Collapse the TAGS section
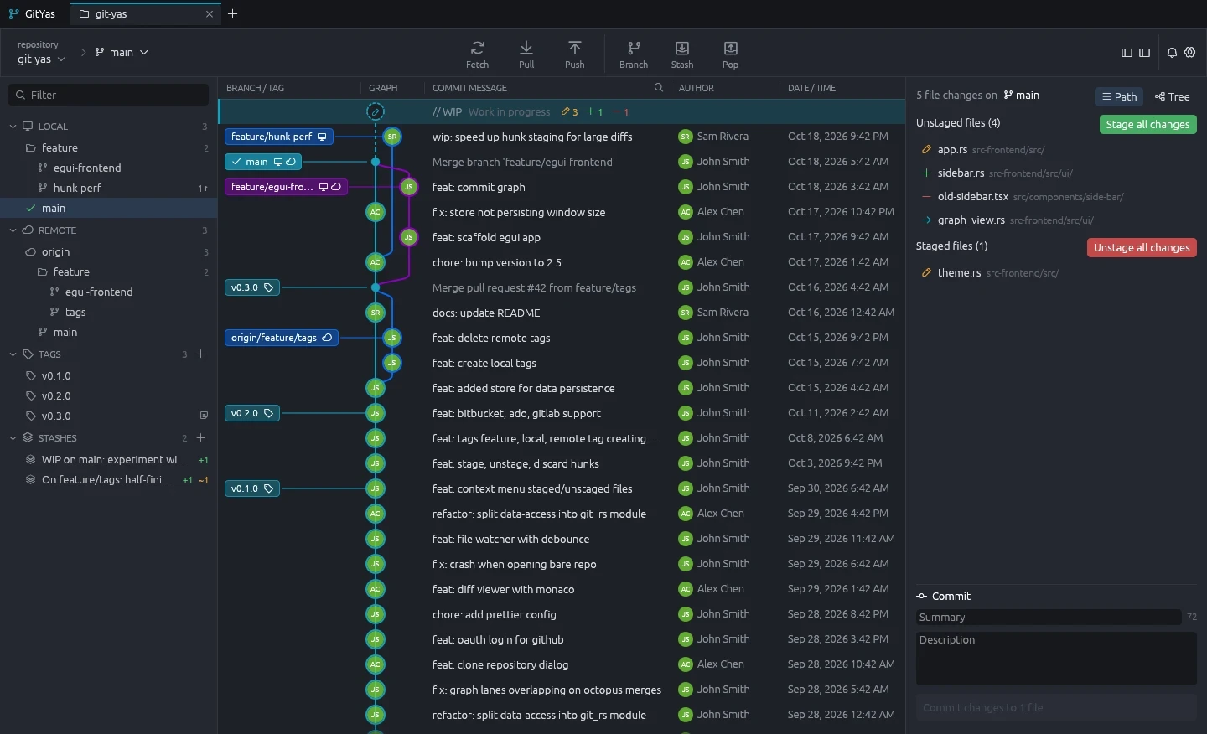 pyautogui.click(x=13, y=354)
